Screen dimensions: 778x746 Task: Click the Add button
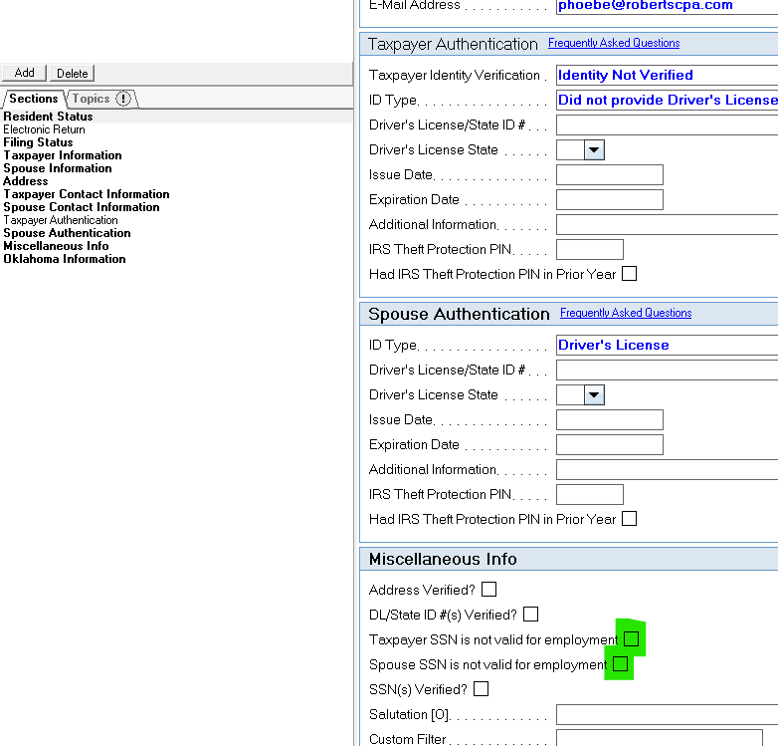pyautogui.click(x=24, y=73)
